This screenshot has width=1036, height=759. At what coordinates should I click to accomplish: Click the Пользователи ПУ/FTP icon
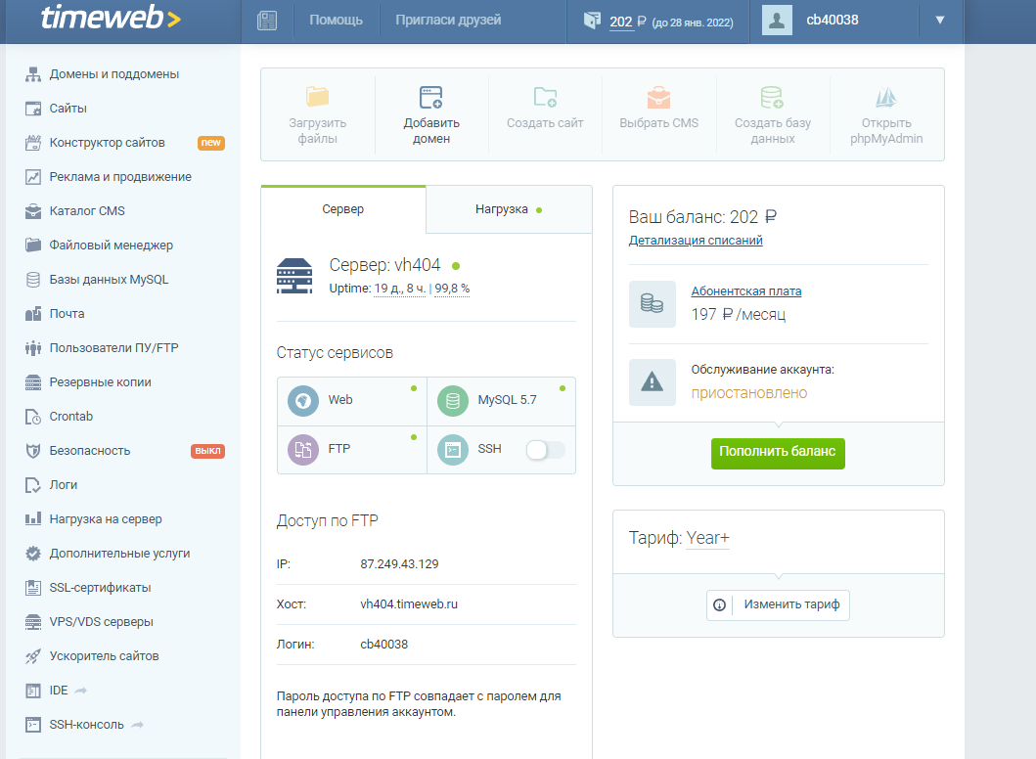point(33,348)
